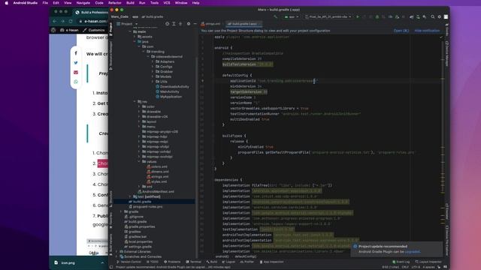This screenshot has width=481, height=270.
Task: Click Collapse All icon in Project panel
Action: [180, 24]
